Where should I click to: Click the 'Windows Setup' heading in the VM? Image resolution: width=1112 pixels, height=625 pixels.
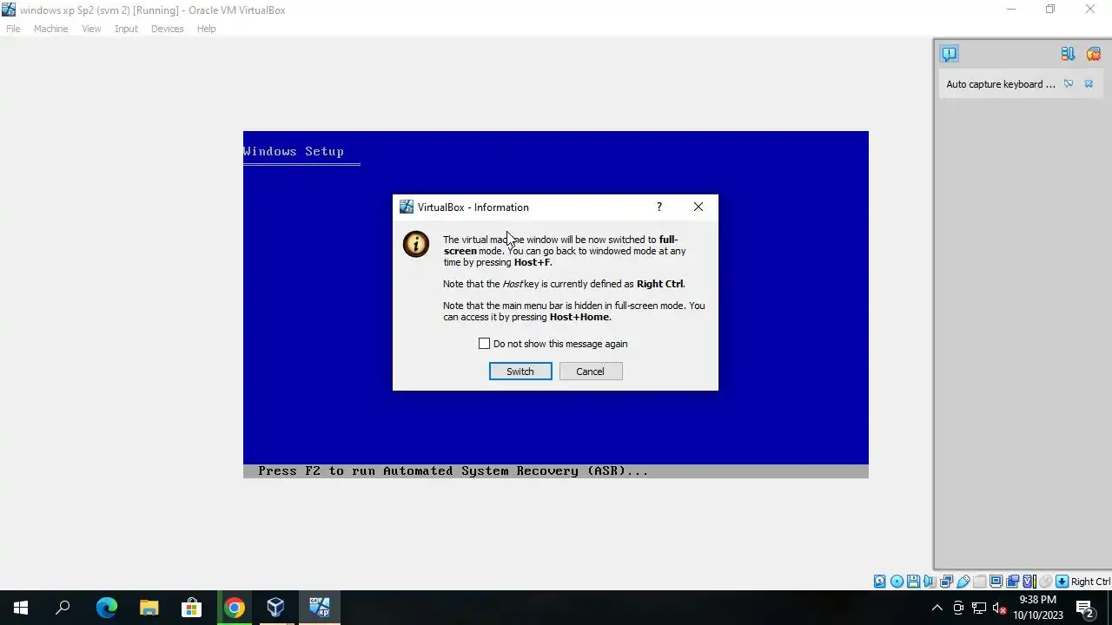[x=294, y=151]
